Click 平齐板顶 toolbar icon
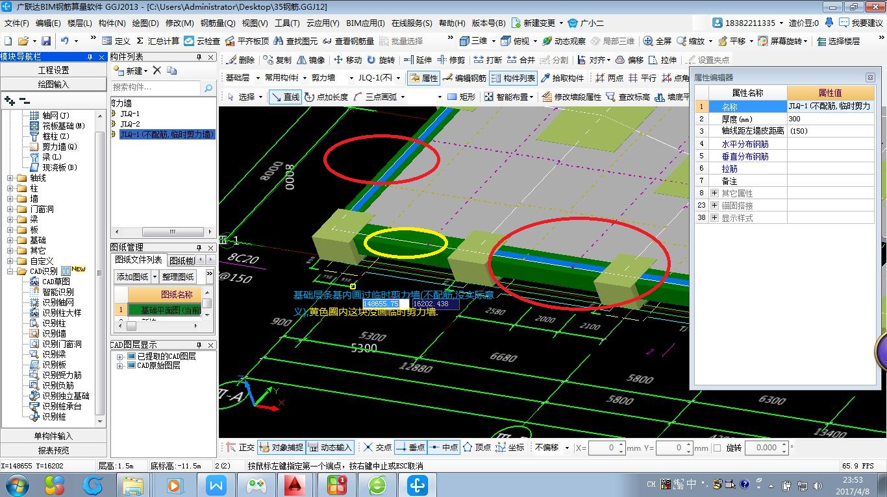 246,41
